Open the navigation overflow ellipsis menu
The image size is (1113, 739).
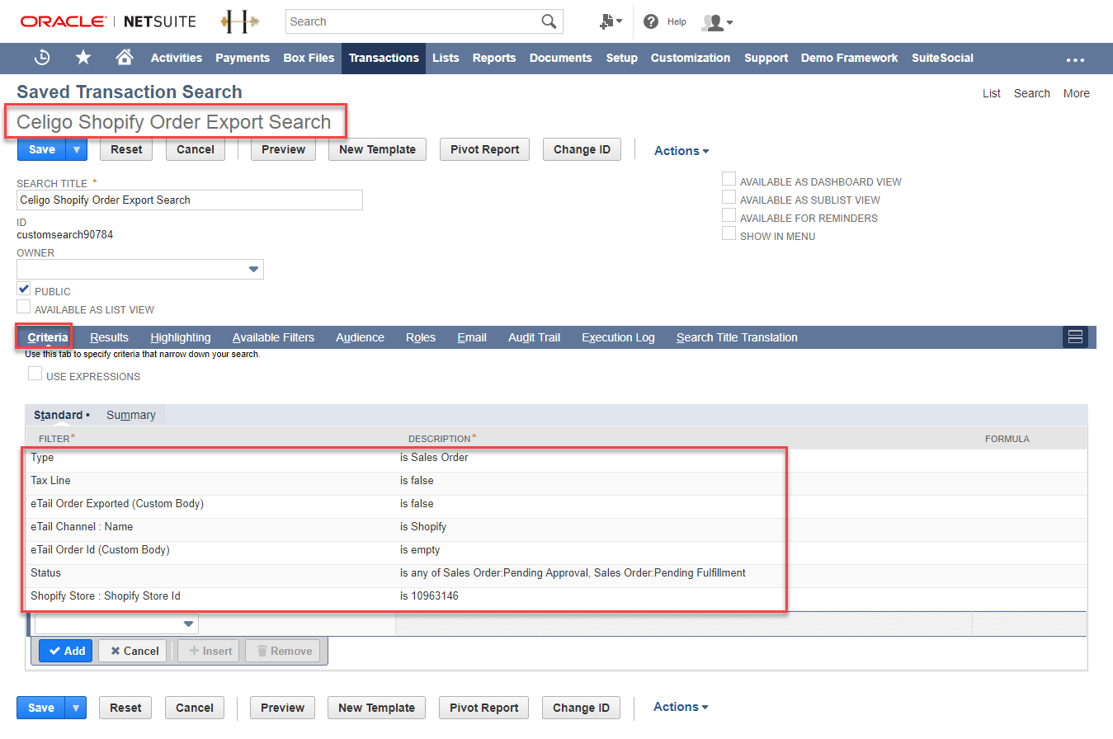1075,59
